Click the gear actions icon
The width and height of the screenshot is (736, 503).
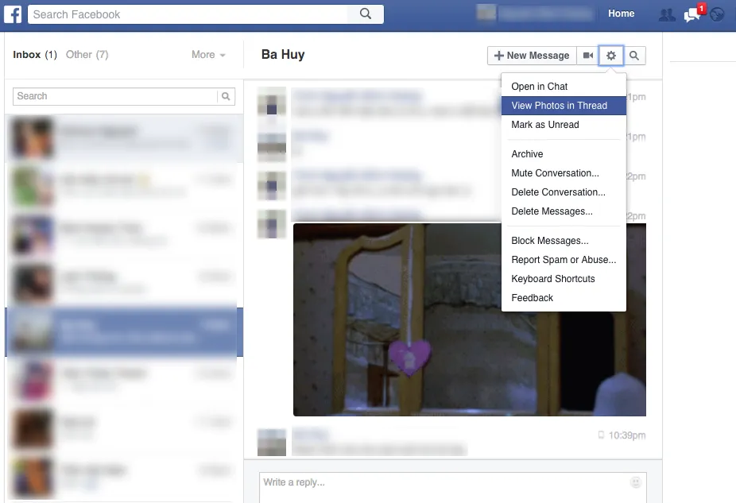pyautogui.click(x=611, y=56)
